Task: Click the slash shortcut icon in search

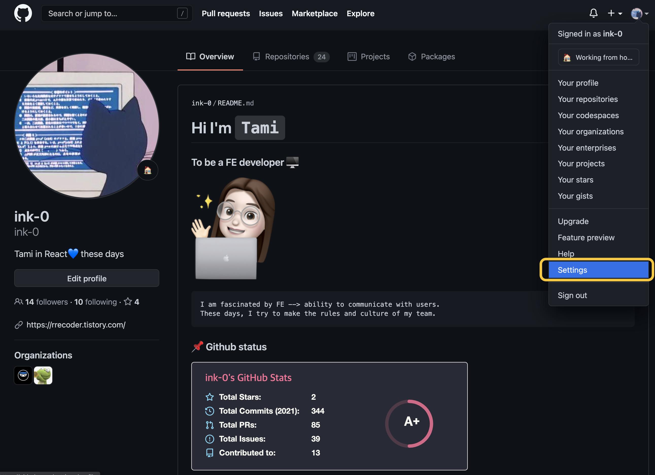Action: click(x=182, y=13)
